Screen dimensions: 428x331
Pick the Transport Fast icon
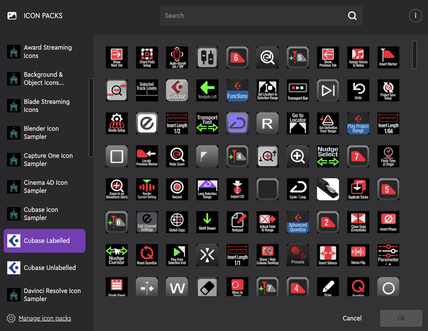pyautogui.click(x=207, y=123)
